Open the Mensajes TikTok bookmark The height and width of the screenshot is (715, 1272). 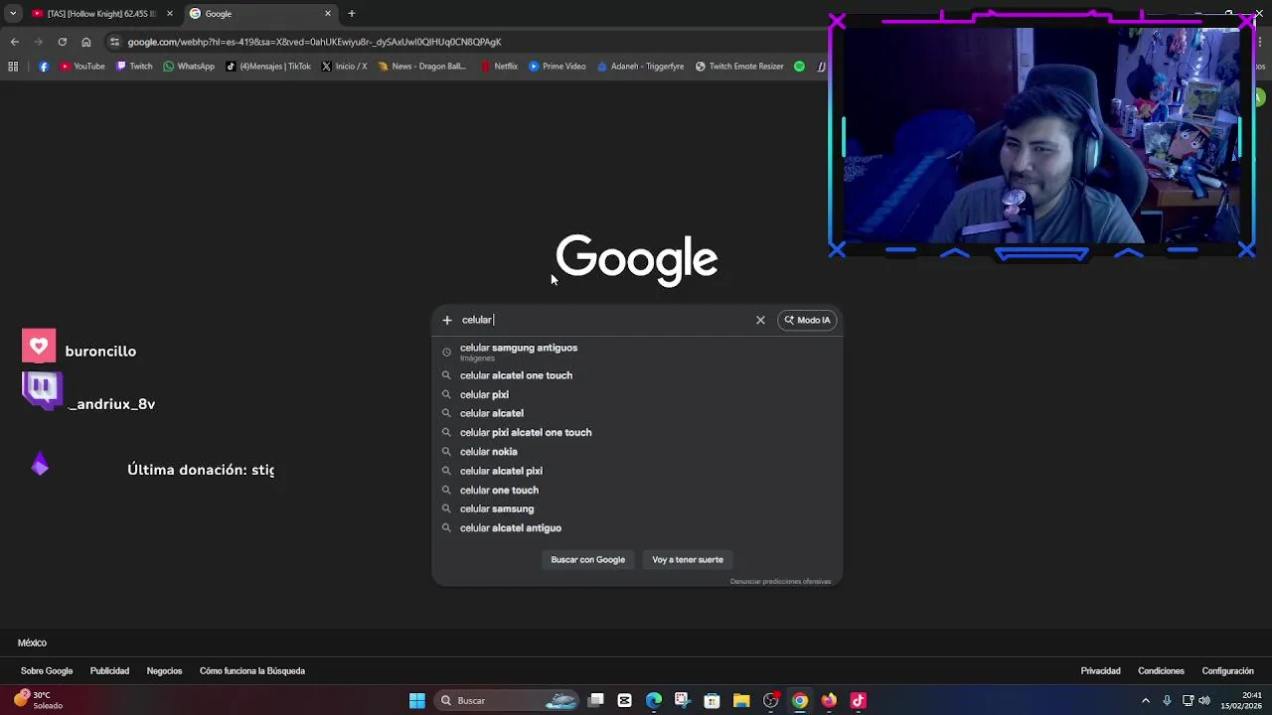[x=268, y=67]
